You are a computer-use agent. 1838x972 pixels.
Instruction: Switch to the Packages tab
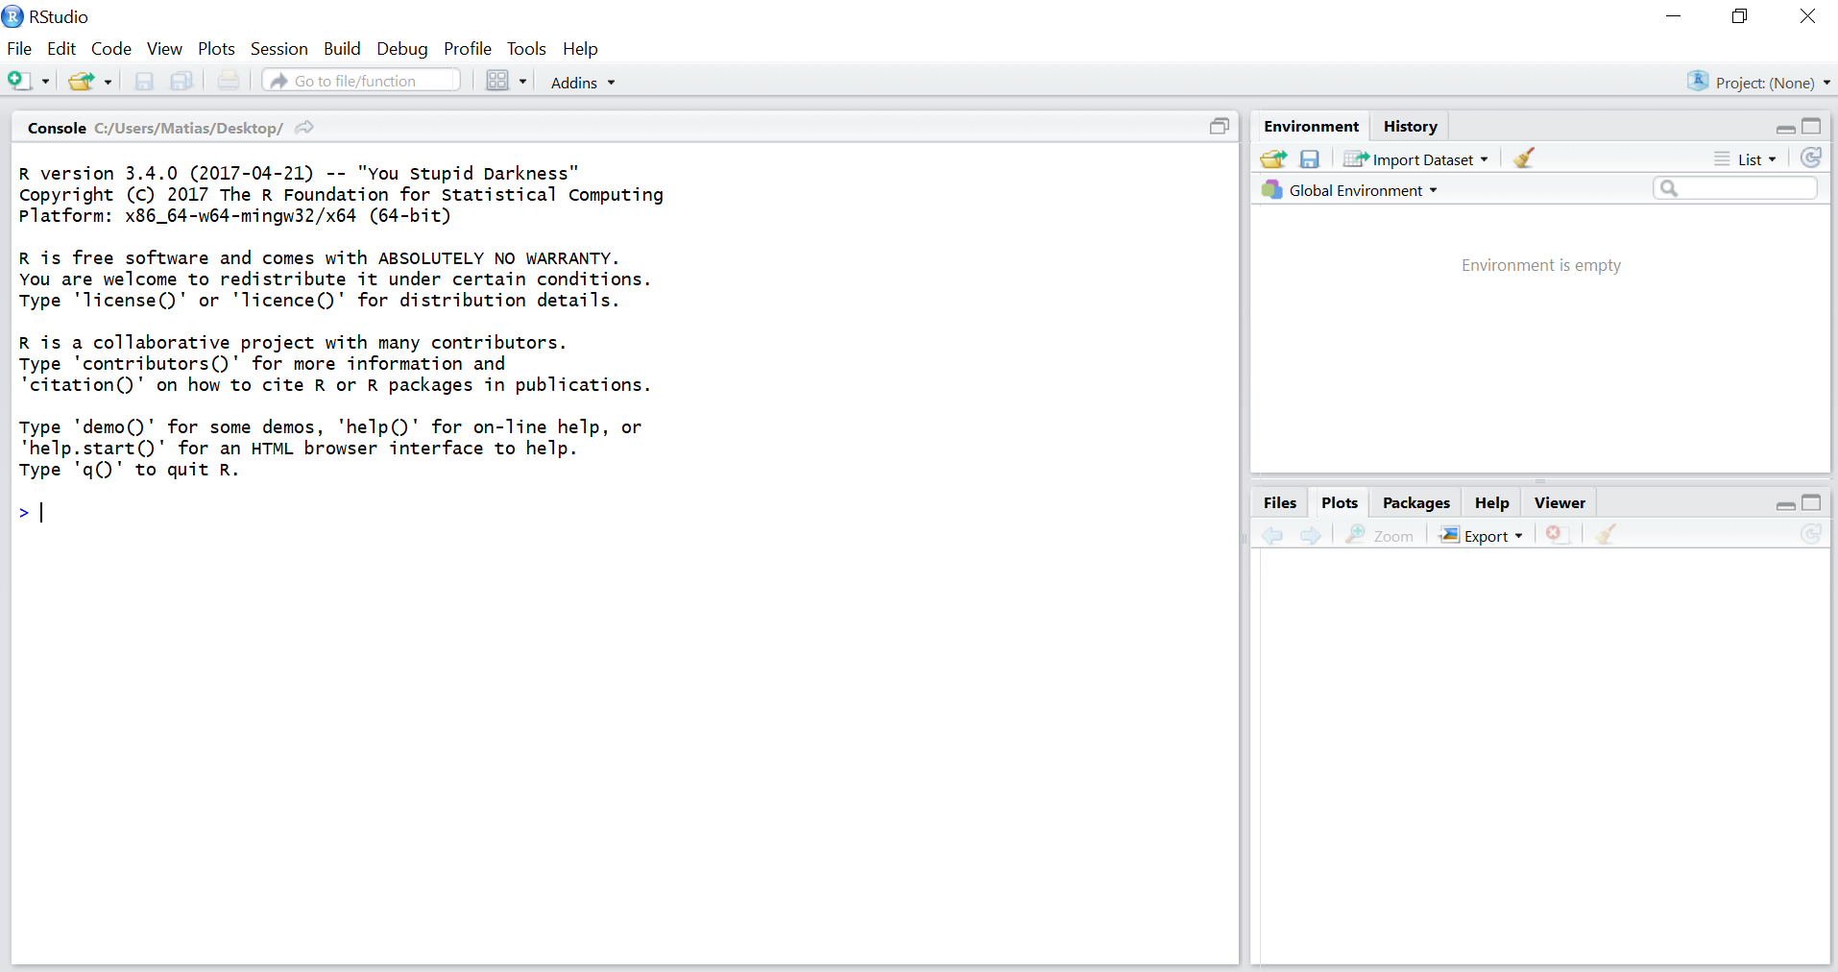coord(1415,502)
